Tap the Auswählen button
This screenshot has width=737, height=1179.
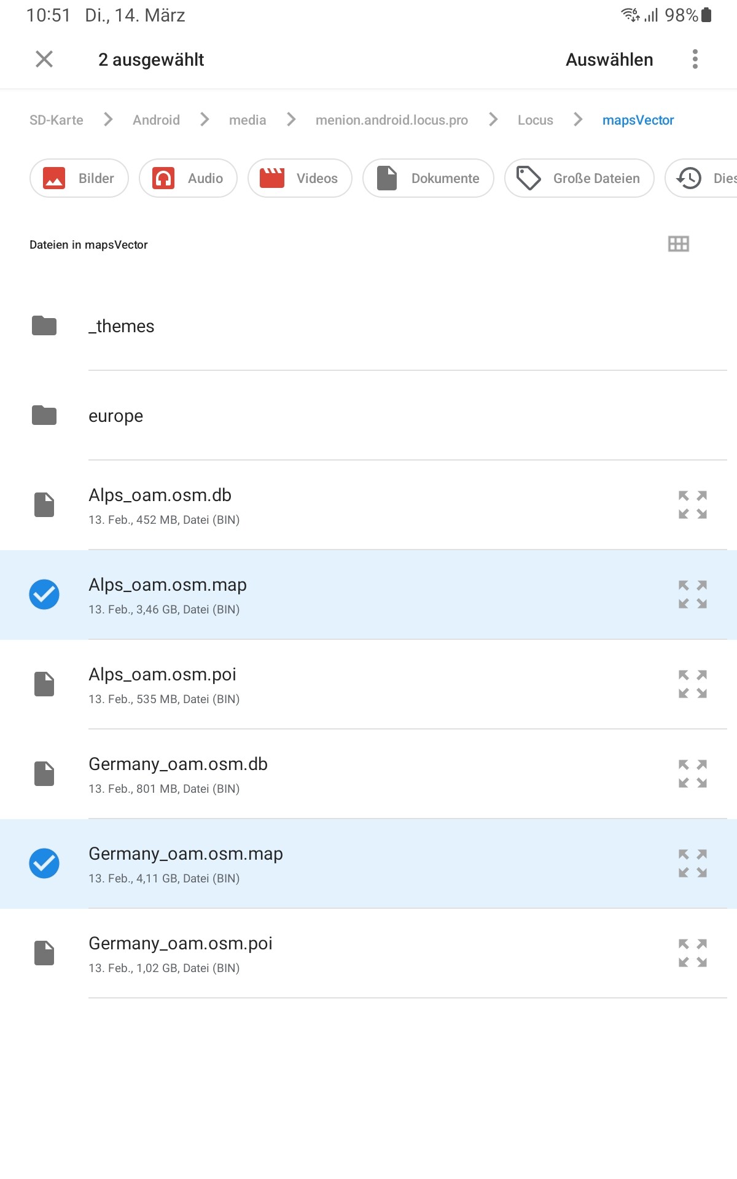point(609,60)
